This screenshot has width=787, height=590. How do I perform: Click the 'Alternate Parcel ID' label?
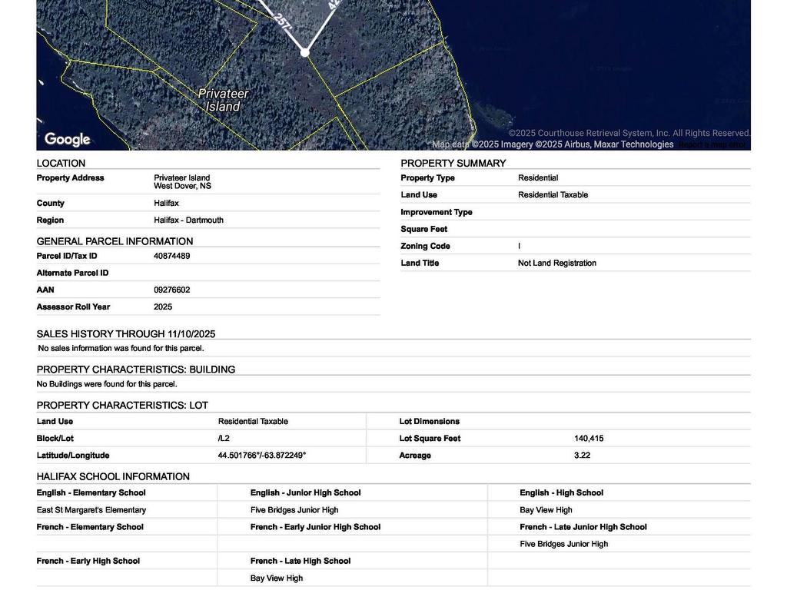pyautogui.click(x=72, y=273)
